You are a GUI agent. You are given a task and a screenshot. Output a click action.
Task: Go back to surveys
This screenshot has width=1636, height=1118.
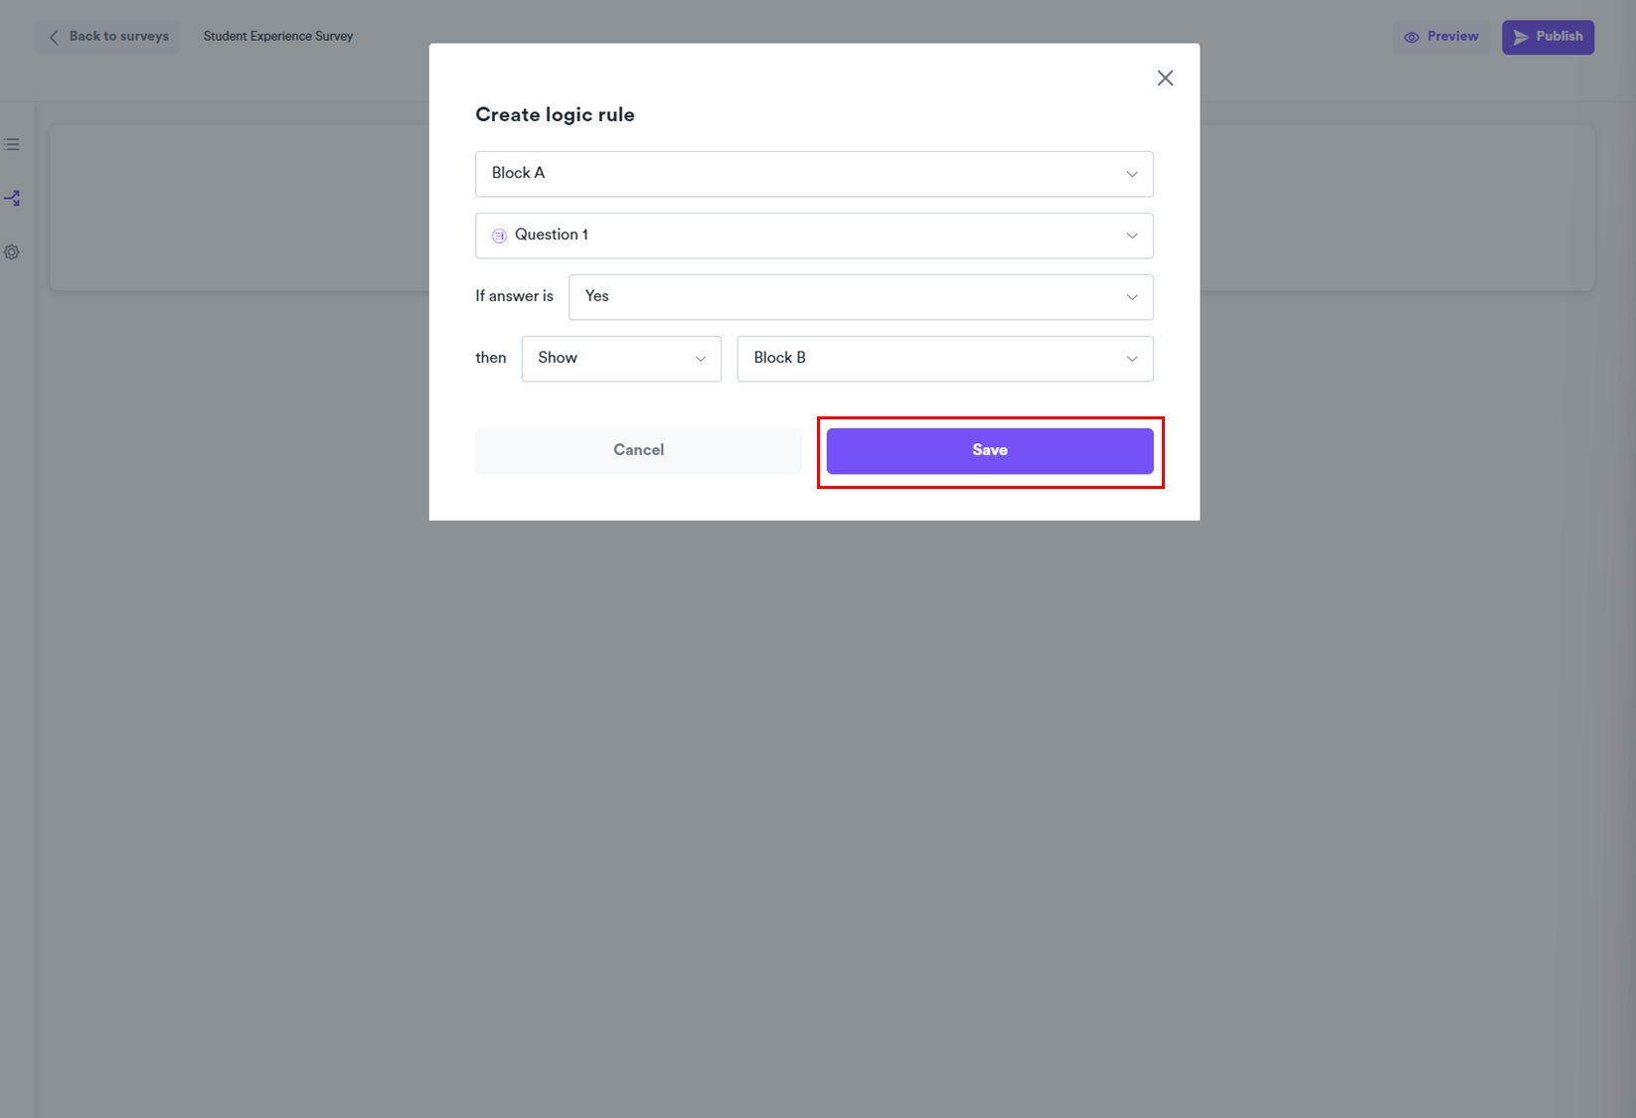click(118, 37)
